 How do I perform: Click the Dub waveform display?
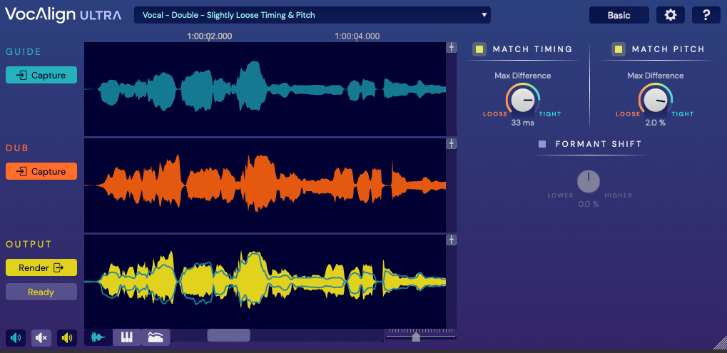[x=265, y=185]
